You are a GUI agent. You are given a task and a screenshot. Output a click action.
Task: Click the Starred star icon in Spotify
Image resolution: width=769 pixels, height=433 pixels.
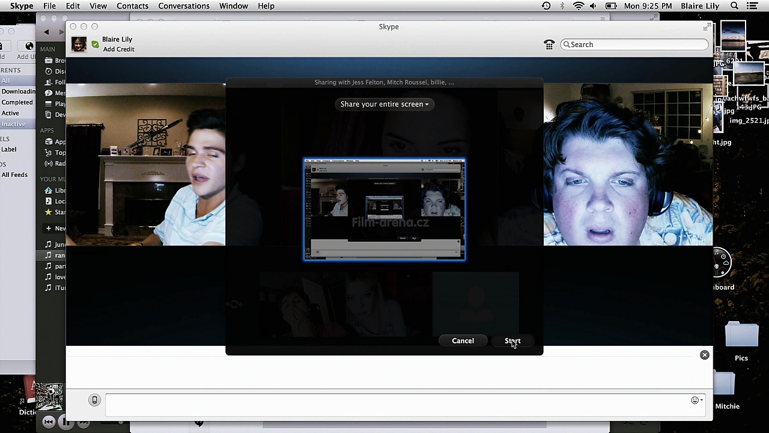[49, 212]
